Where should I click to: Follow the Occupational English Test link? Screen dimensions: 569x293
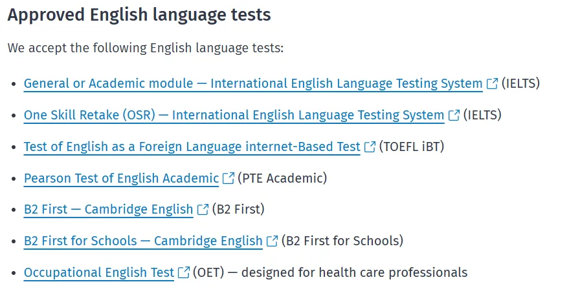98,272
